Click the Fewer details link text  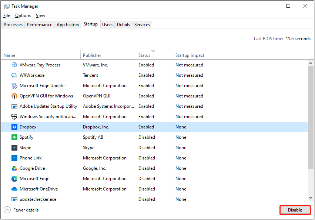point(26,210)
